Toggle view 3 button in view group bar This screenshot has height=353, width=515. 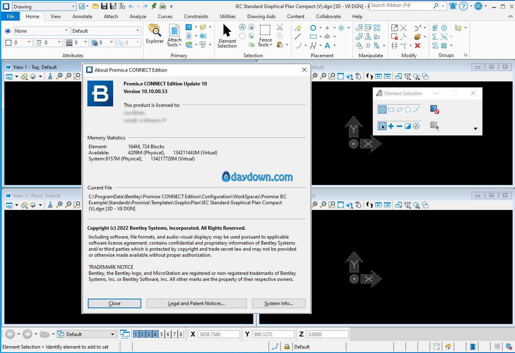point(149,334)
